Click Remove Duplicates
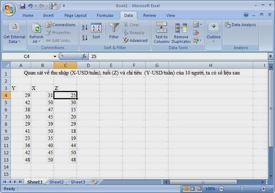This screenshot has width=275, height=193. 181,33
